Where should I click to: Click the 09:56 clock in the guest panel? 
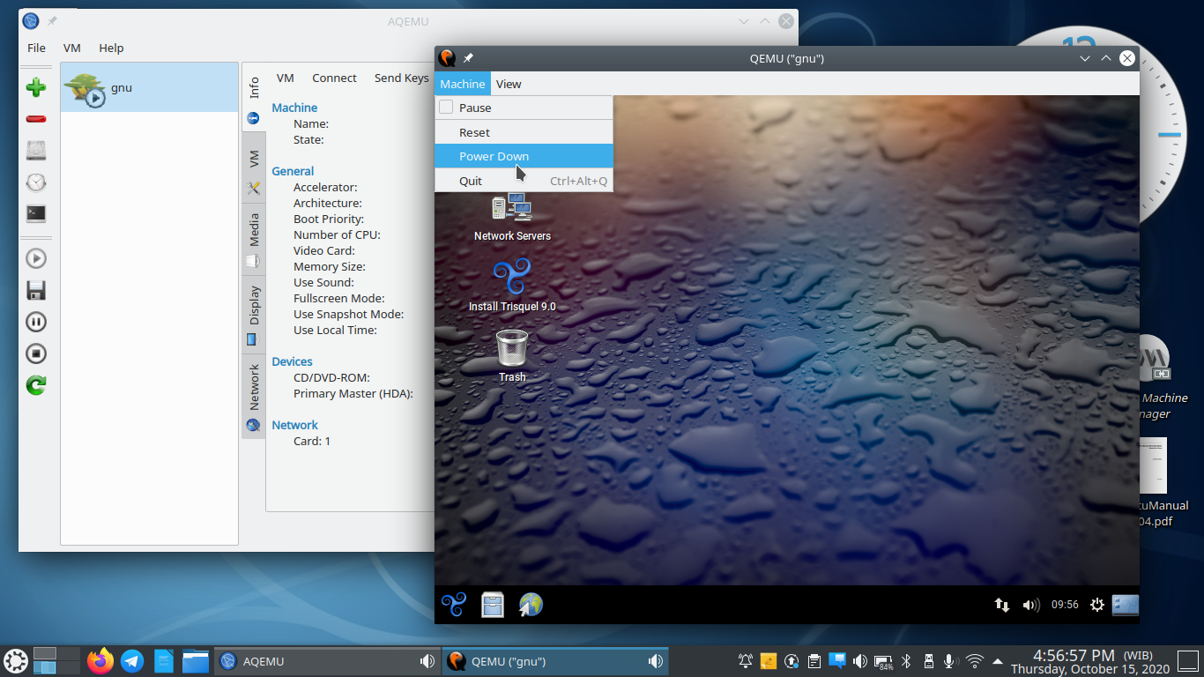[x=1065, y=605]
